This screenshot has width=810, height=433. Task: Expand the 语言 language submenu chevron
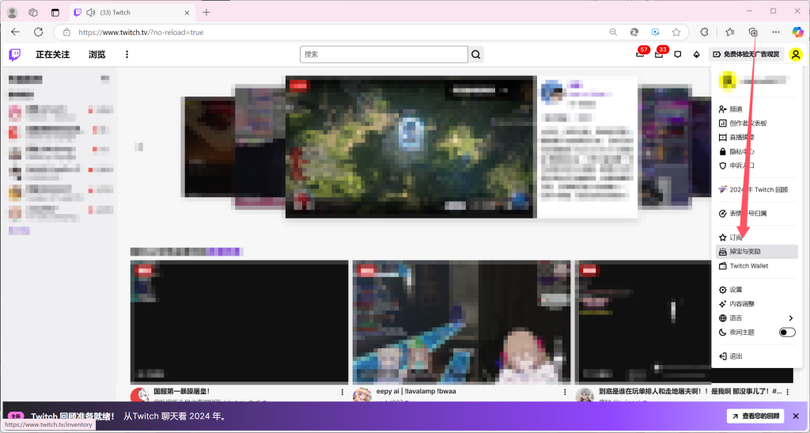pyautogui.click(x=791, y=317)
